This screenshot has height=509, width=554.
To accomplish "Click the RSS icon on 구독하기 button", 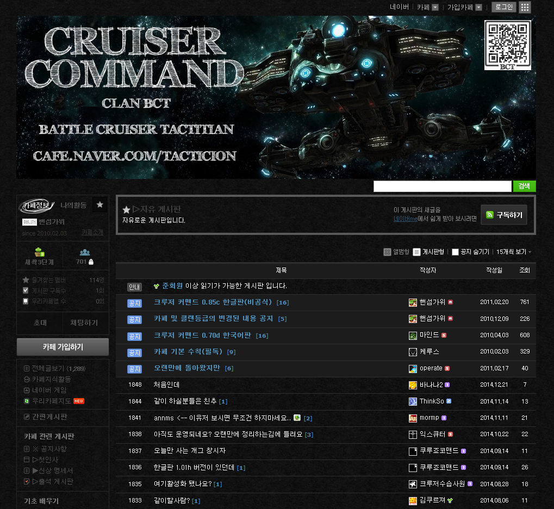I will [490, 215].
